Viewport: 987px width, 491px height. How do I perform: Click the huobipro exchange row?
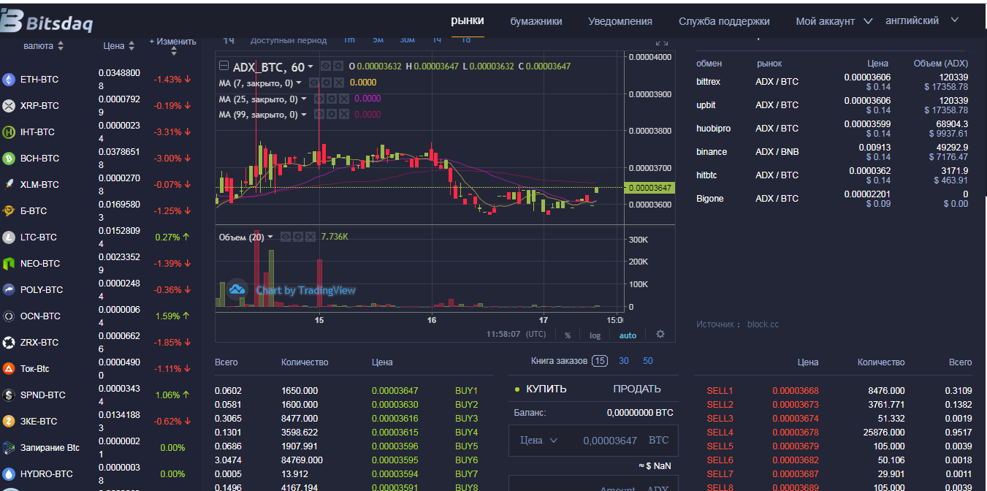click(832, 129)
